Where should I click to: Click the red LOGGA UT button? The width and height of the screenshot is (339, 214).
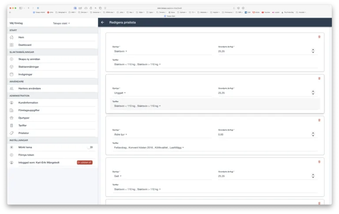click(85, 162)
